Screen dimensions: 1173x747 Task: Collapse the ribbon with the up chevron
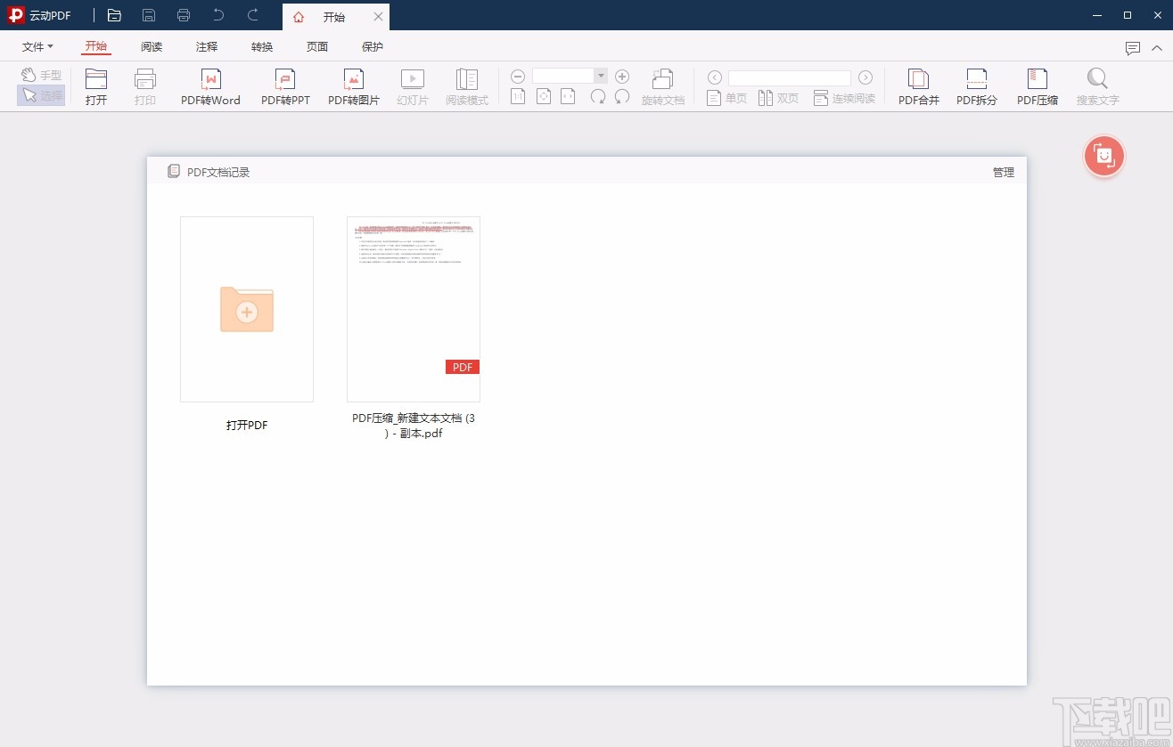pos(1157,48)
